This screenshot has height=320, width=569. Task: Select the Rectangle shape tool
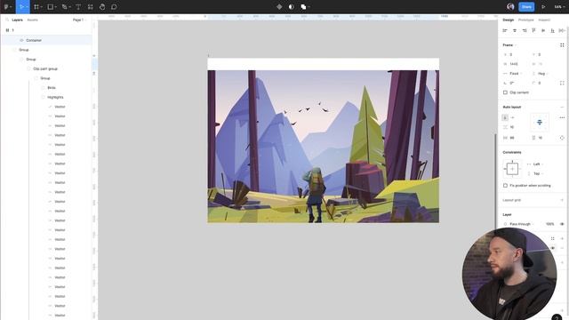[51, 6]
